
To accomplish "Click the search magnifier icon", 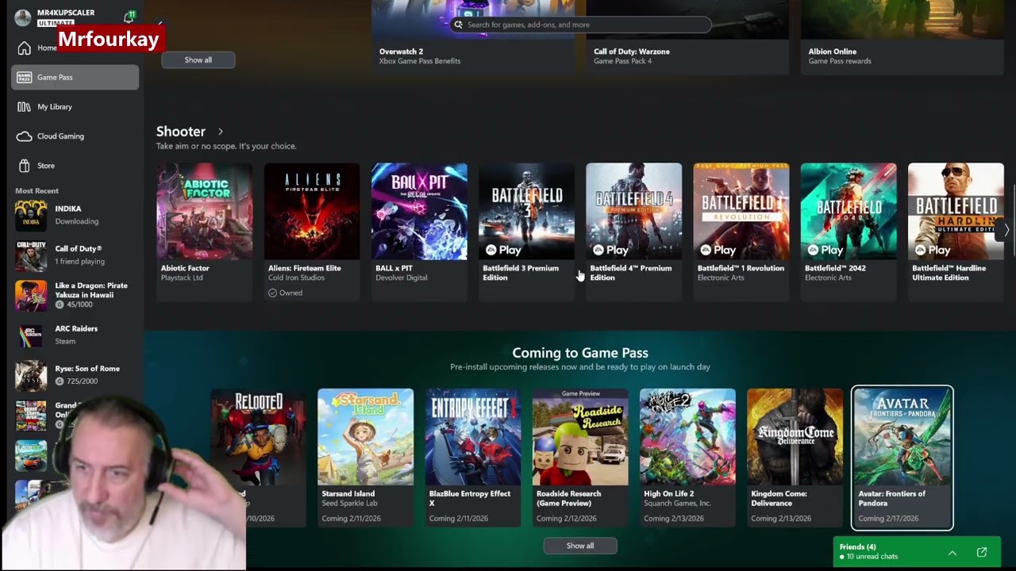I will point(458,25).
